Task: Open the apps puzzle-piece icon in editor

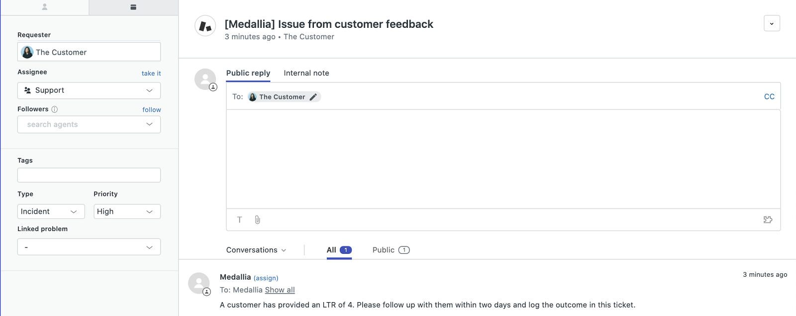Action: [x=768, y=220]
